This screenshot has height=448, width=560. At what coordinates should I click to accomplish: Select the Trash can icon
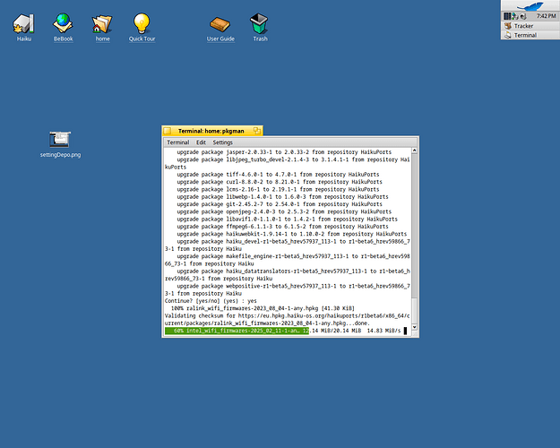point(259,23)
